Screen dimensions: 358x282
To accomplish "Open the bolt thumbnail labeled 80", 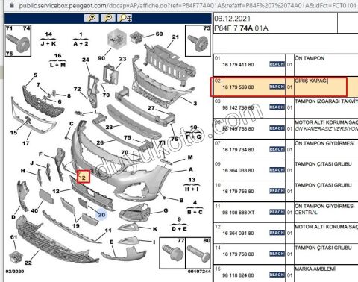I will 198,253.
